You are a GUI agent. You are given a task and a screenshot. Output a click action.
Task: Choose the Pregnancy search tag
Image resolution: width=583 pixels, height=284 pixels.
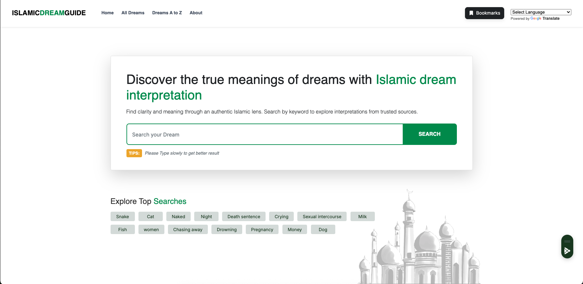coord(262,230)
